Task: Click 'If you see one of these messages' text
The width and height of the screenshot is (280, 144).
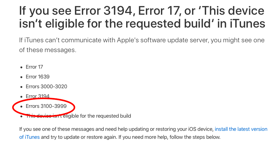Action: pos(57,129)
